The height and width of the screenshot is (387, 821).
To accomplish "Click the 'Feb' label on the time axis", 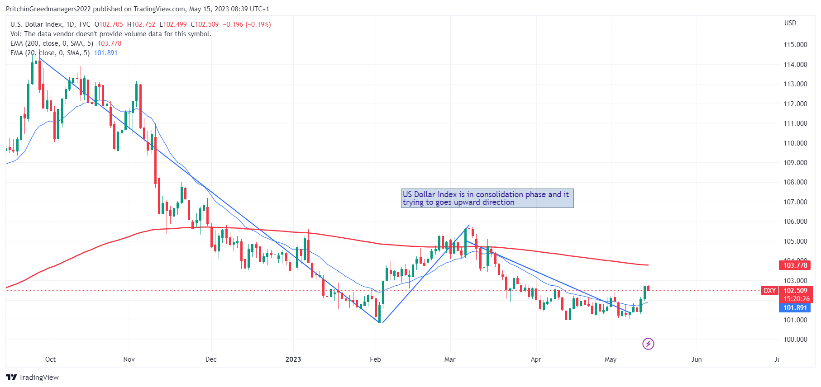I will [x=375, y=359].
